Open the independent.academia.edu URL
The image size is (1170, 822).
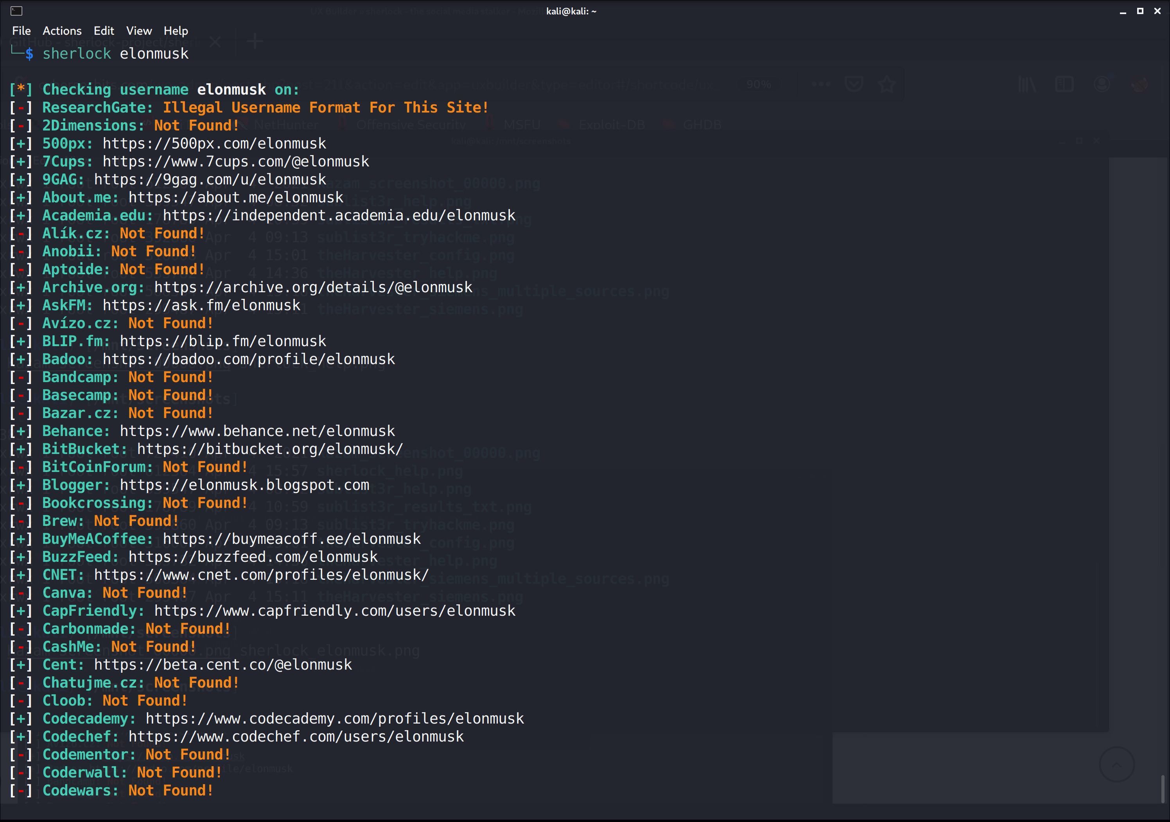tap(338, 215)
